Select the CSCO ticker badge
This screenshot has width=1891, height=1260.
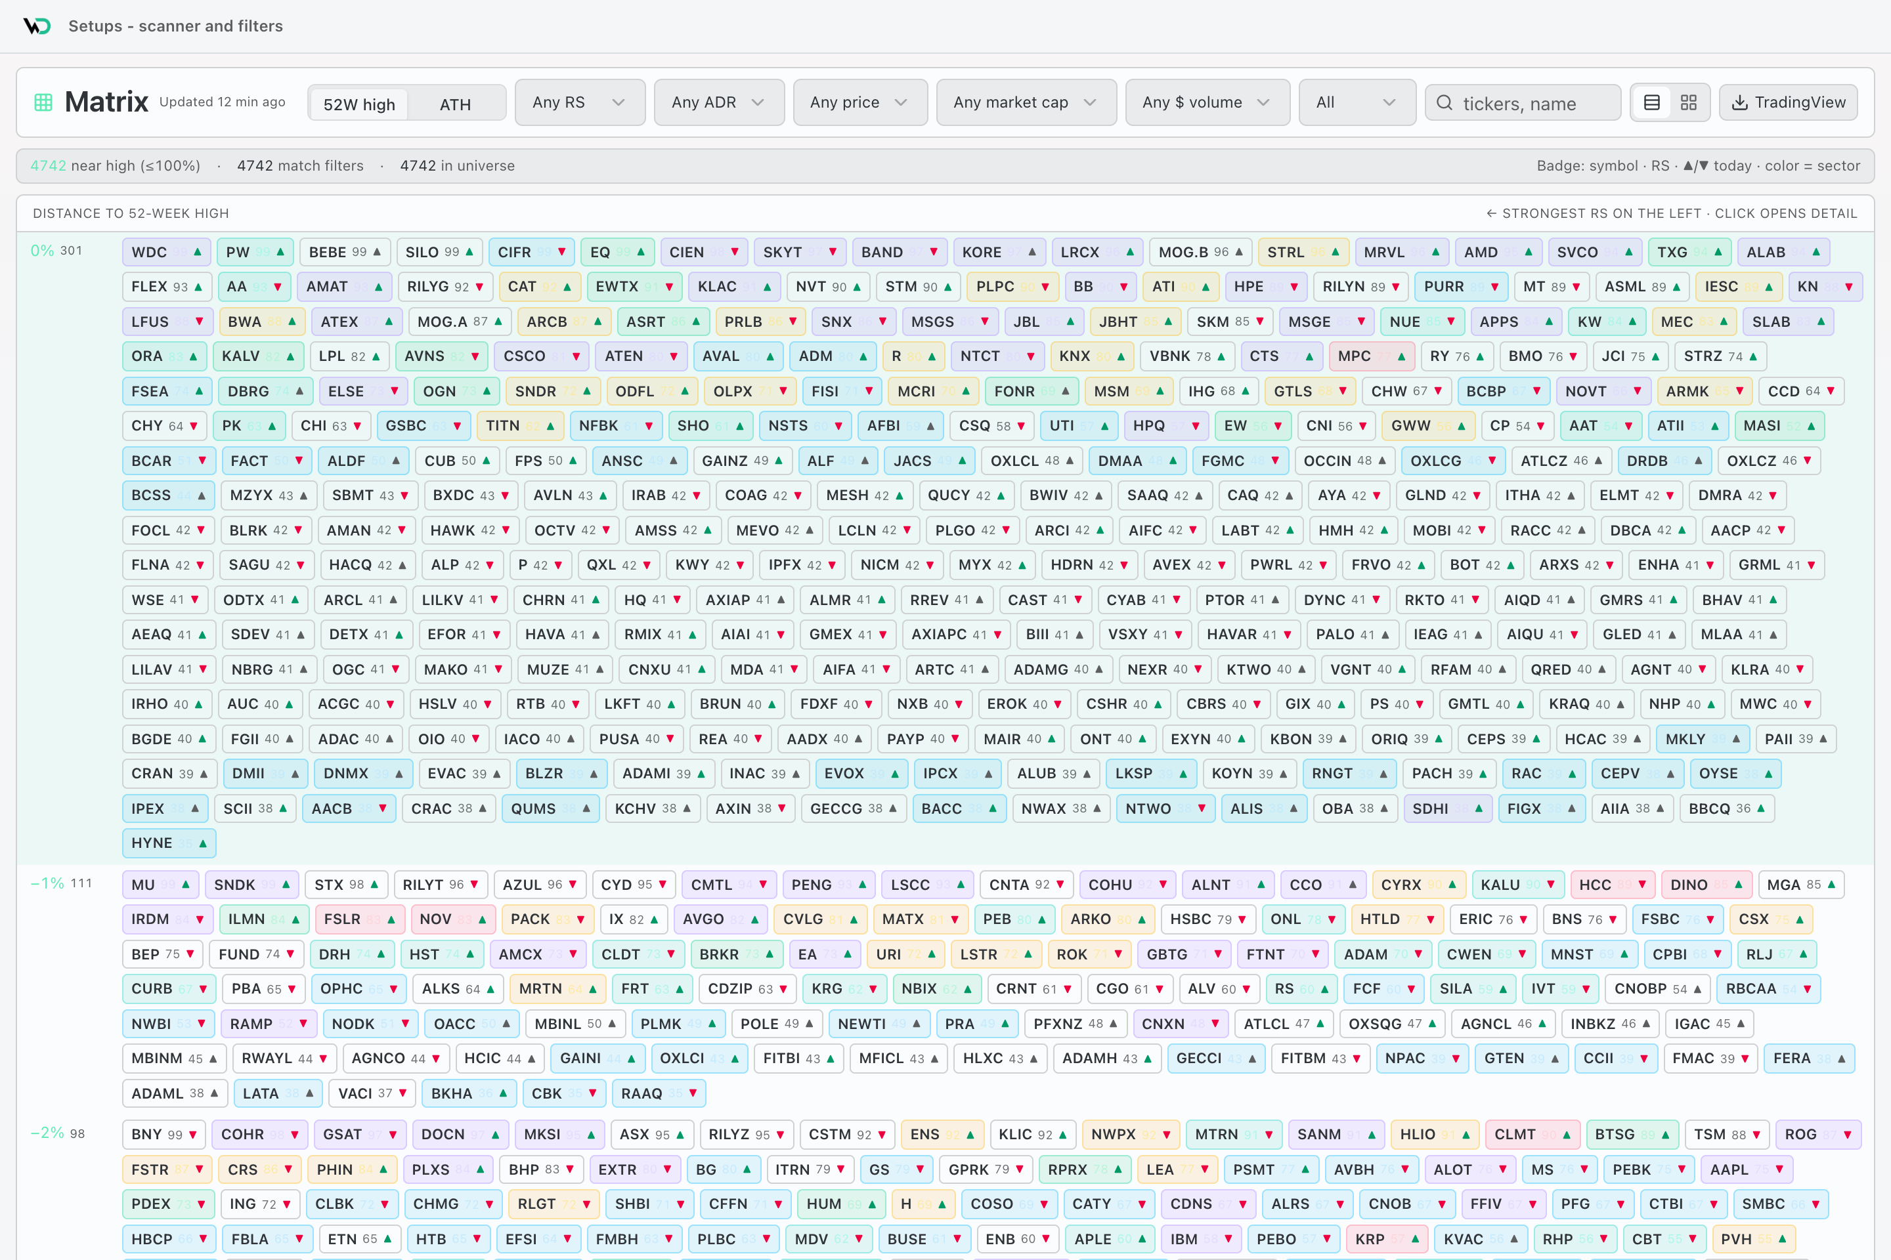tap(541, 356)
